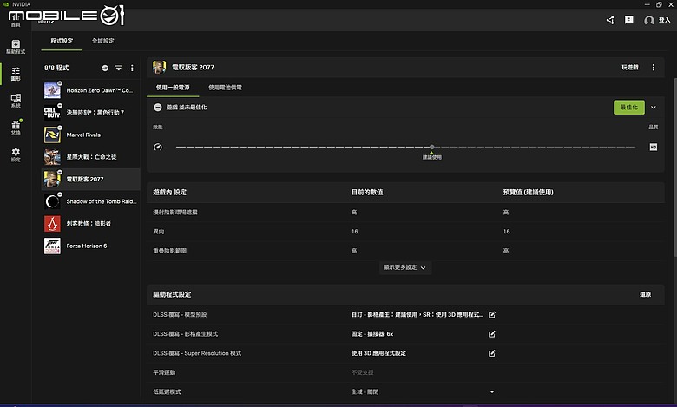The height and width of the screenshot is (407, 677).
Task: Open the feedback icon in top bar
Action: (x=629, y=20)
